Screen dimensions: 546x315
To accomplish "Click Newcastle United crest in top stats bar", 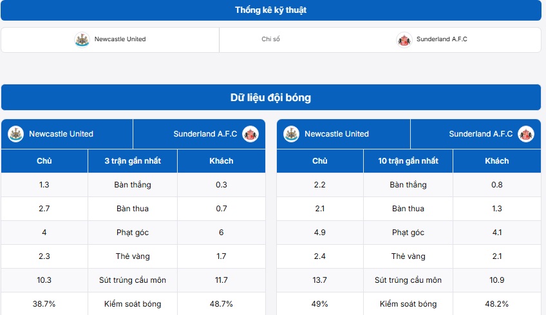I will pos(82,39).
